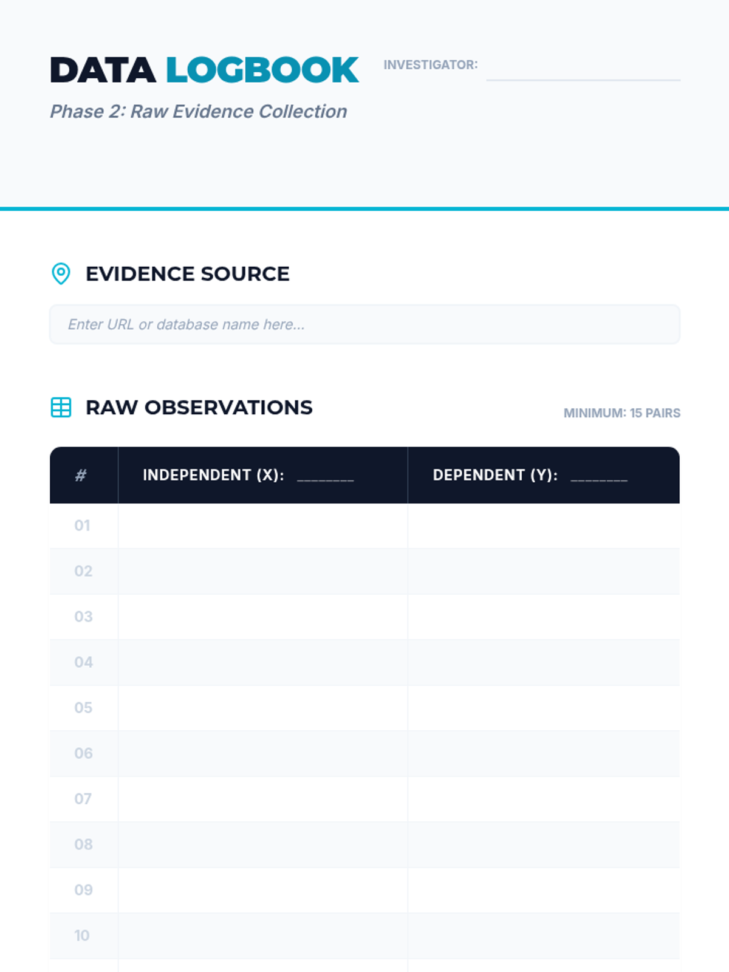
Task: Click row 07 Dependent (Y) cell
Action: [543, 799]
